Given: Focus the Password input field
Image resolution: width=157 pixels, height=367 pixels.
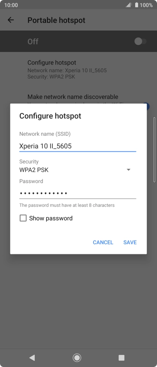Looking at the screenshot, I should (x=78, y=193).
